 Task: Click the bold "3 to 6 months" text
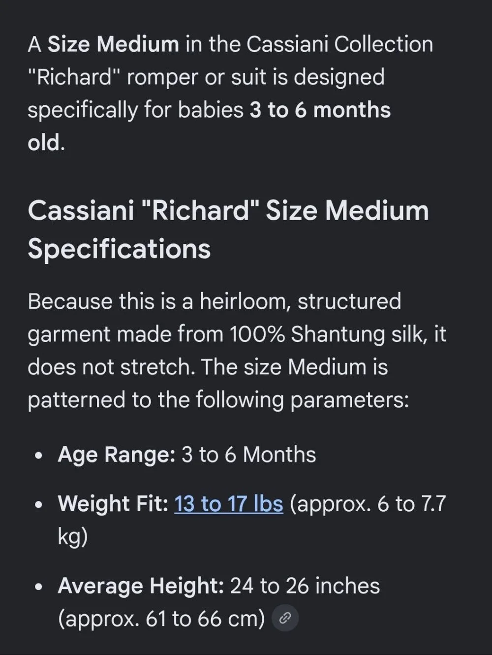(x=320, y=110)
